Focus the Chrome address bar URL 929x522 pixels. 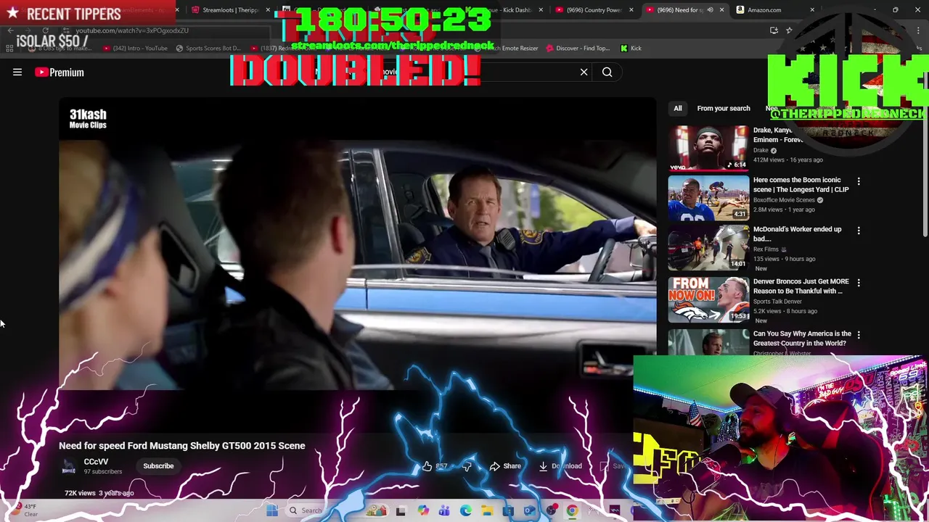pos(132,30)
